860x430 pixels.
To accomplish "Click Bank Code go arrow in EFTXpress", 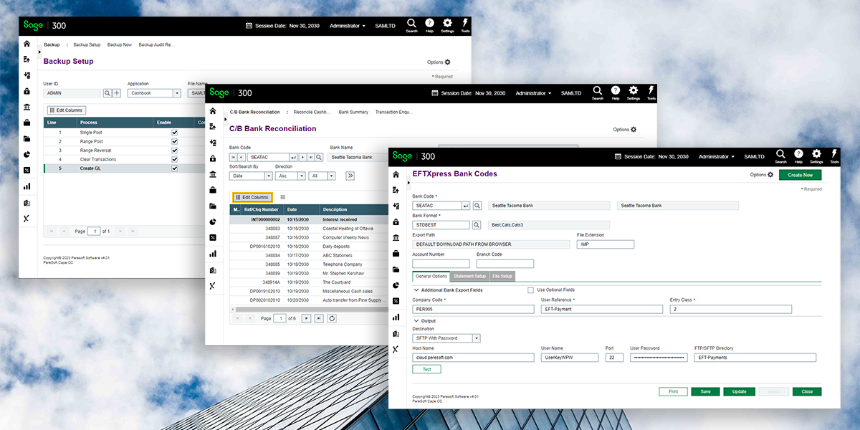I will click(x=466, y=206).
